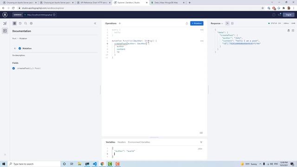Switch response to table view icon
297x167 pixels.
click(x=232, y=23)
